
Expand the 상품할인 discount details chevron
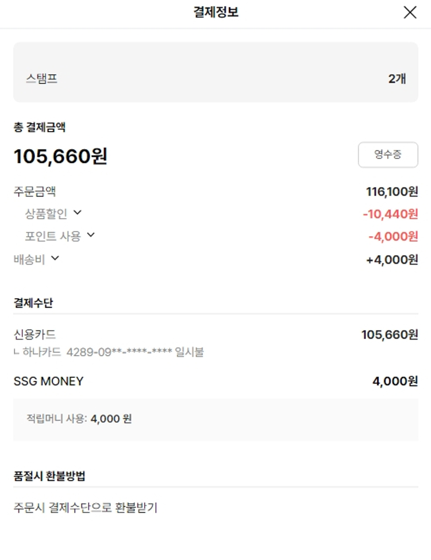click(78, 213)
